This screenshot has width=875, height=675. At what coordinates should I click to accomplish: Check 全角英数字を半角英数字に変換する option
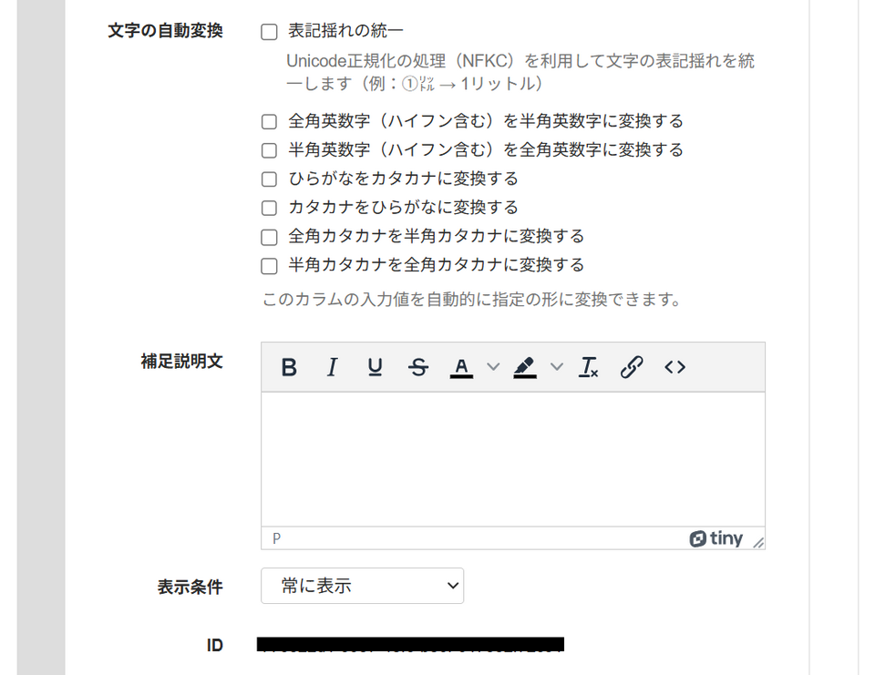click(x=269, y=121)
